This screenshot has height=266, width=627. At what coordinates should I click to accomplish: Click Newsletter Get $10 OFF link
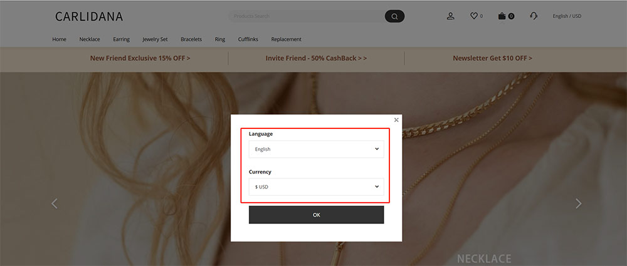492,58
